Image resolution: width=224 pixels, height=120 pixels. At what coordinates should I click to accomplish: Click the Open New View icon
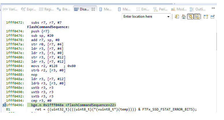tap(206, 17)
